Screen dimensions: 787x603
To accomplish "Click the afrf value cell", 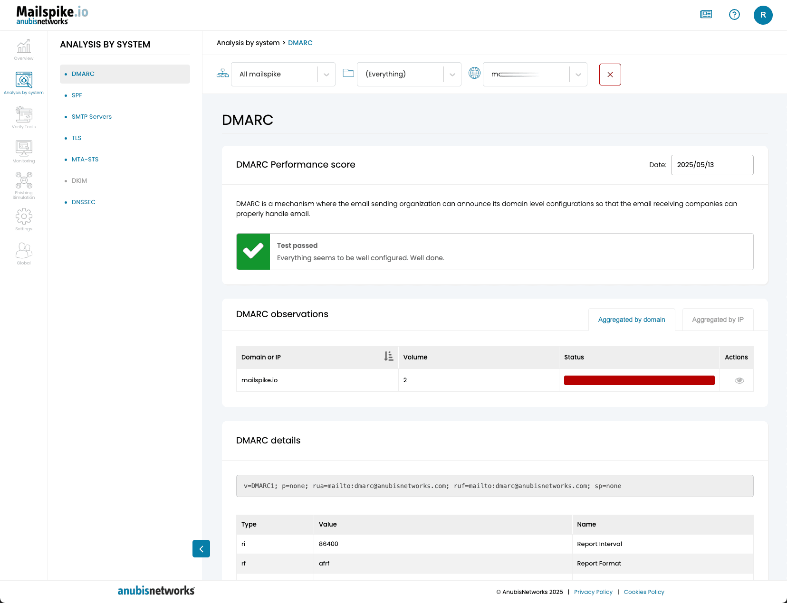I will point(442,564).
